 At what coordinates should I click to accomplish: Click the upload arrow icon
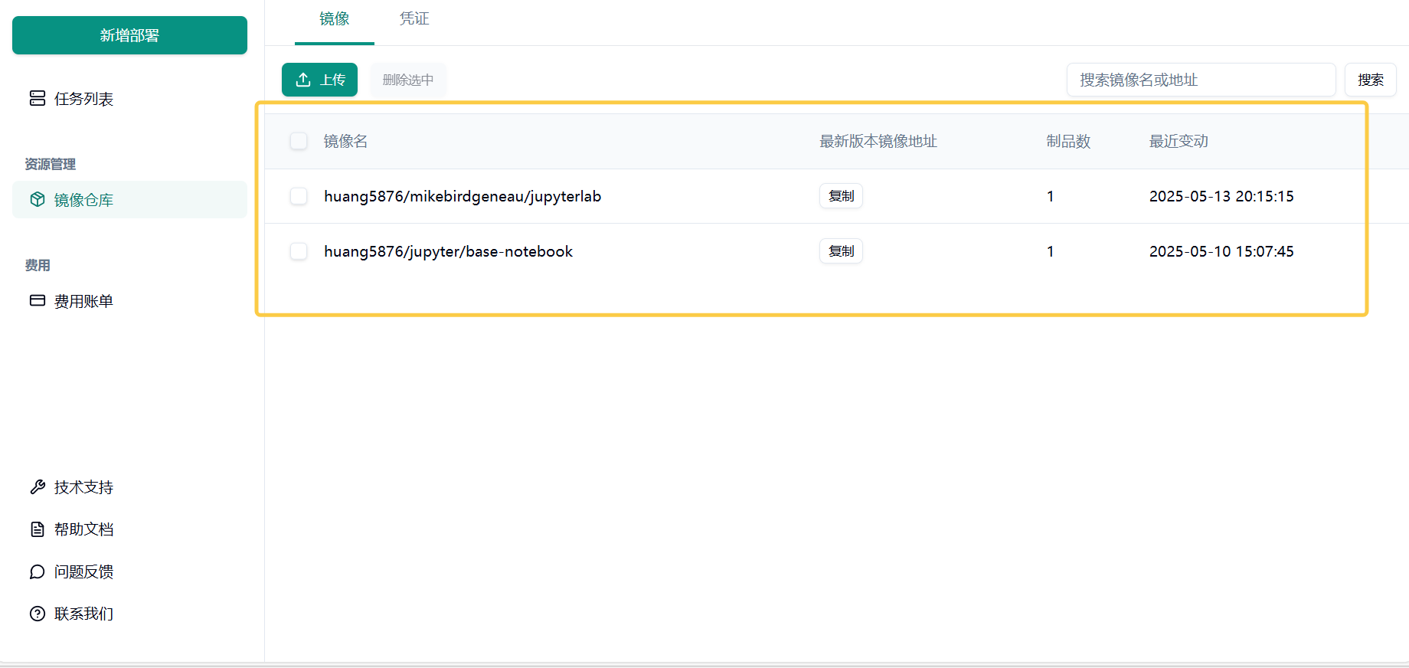[303, 80]
